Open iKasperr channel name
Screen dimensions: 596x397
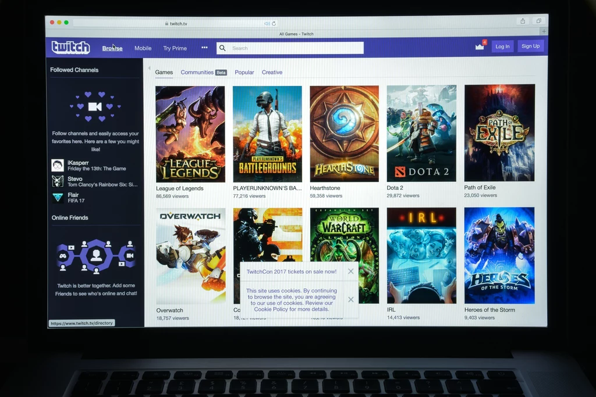coord(78,162)
